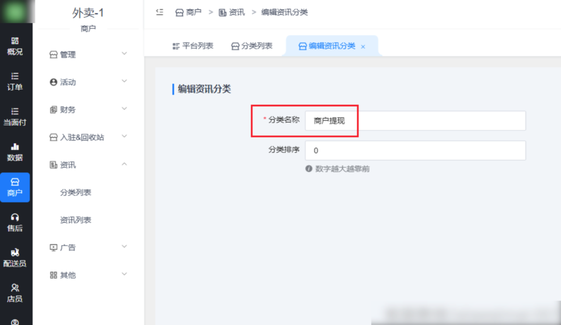Collapse the sidebar with the fold icon
Image resolution: width=561 pixels, height=325 pixels.
[159, 12]
